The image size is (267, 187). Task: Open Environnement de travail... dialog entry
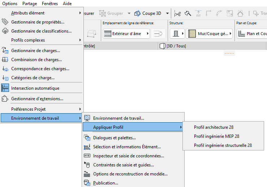(133, 118)
